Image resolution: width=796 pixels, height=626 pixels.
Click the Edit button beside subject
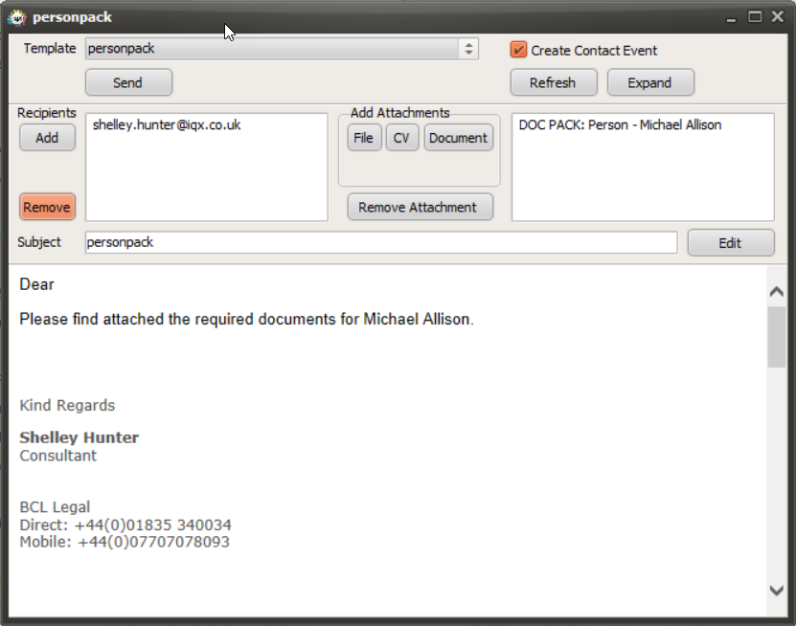click(x=731, y=243)
